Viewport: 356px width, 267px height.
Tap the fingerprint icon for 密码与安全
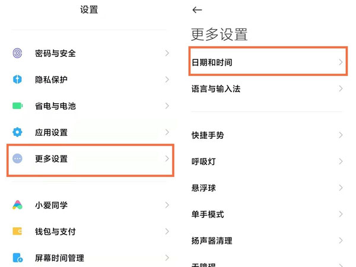point(17,53)
